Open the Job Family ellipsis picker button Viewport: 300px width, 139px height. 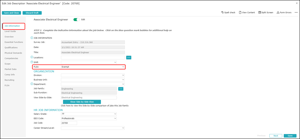click(x=121, y=89)
